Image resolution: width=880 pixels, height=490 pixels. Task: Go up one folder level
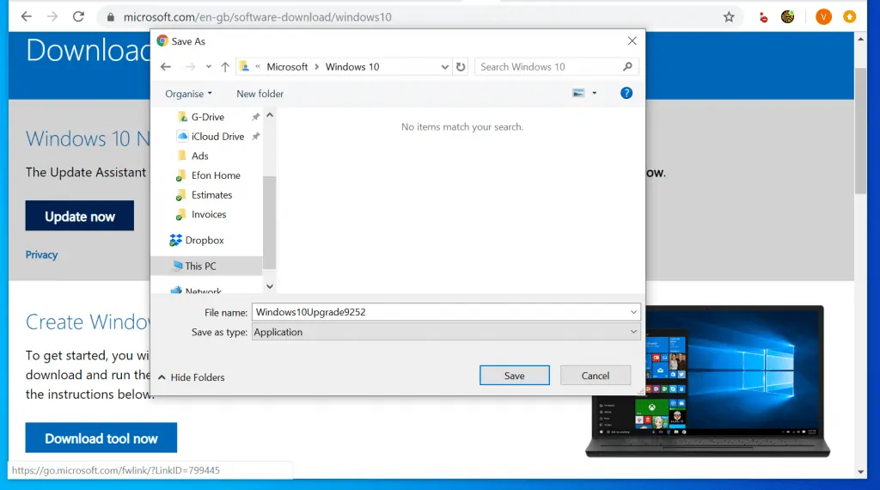click(x=225, y=67)
